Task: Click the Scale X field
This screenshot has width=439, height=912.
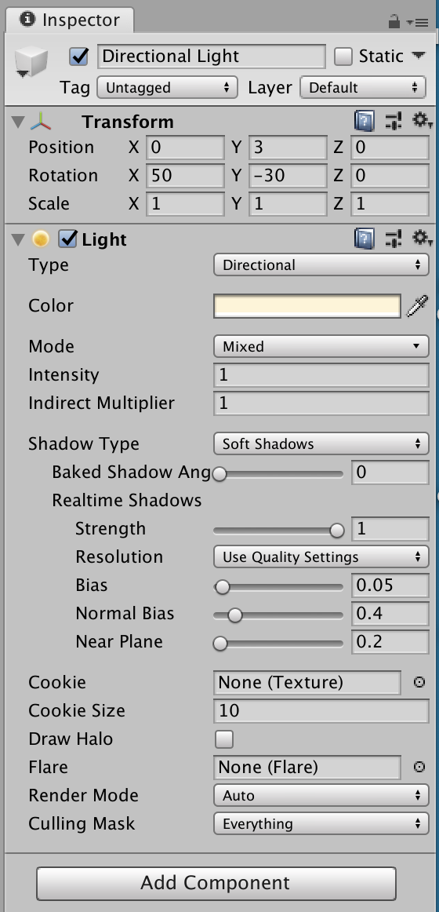Action: pyautogui.click(x=185, y=204)
